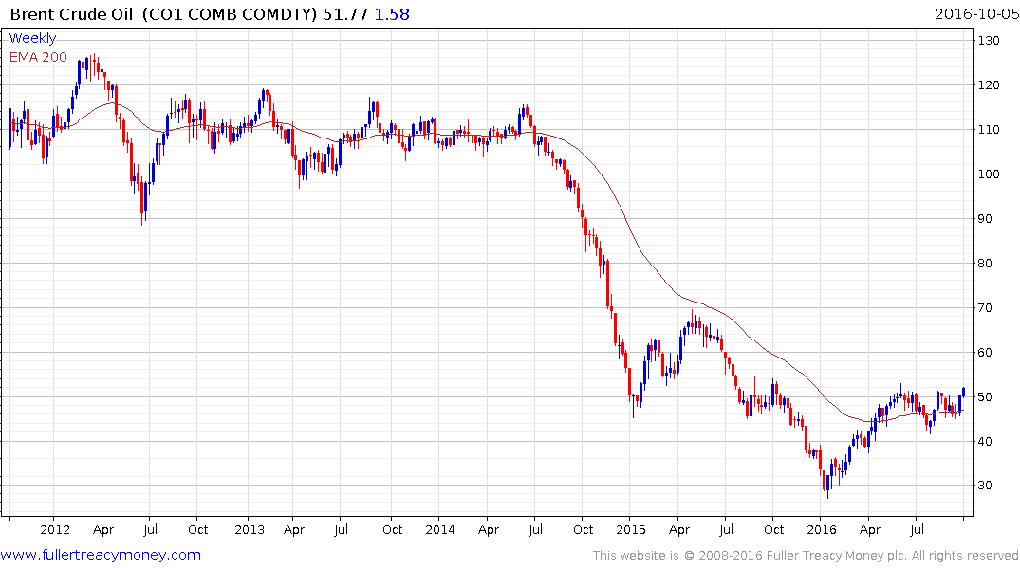Click the 90 price axis label

tap(986, 218)
